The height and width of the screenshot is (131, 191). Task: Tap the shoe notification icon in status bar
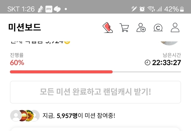(41, 9)
